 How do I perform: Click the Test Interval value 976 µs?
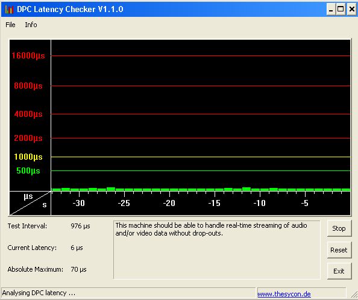click(x=80, y=226)
